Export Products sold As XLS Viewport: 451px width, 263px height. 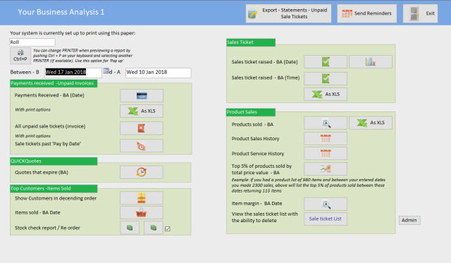pos(371,123)
